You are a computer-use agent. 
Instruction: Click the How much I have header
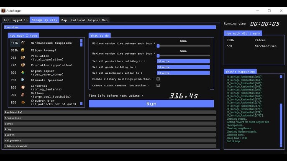[x=23, y=35]
